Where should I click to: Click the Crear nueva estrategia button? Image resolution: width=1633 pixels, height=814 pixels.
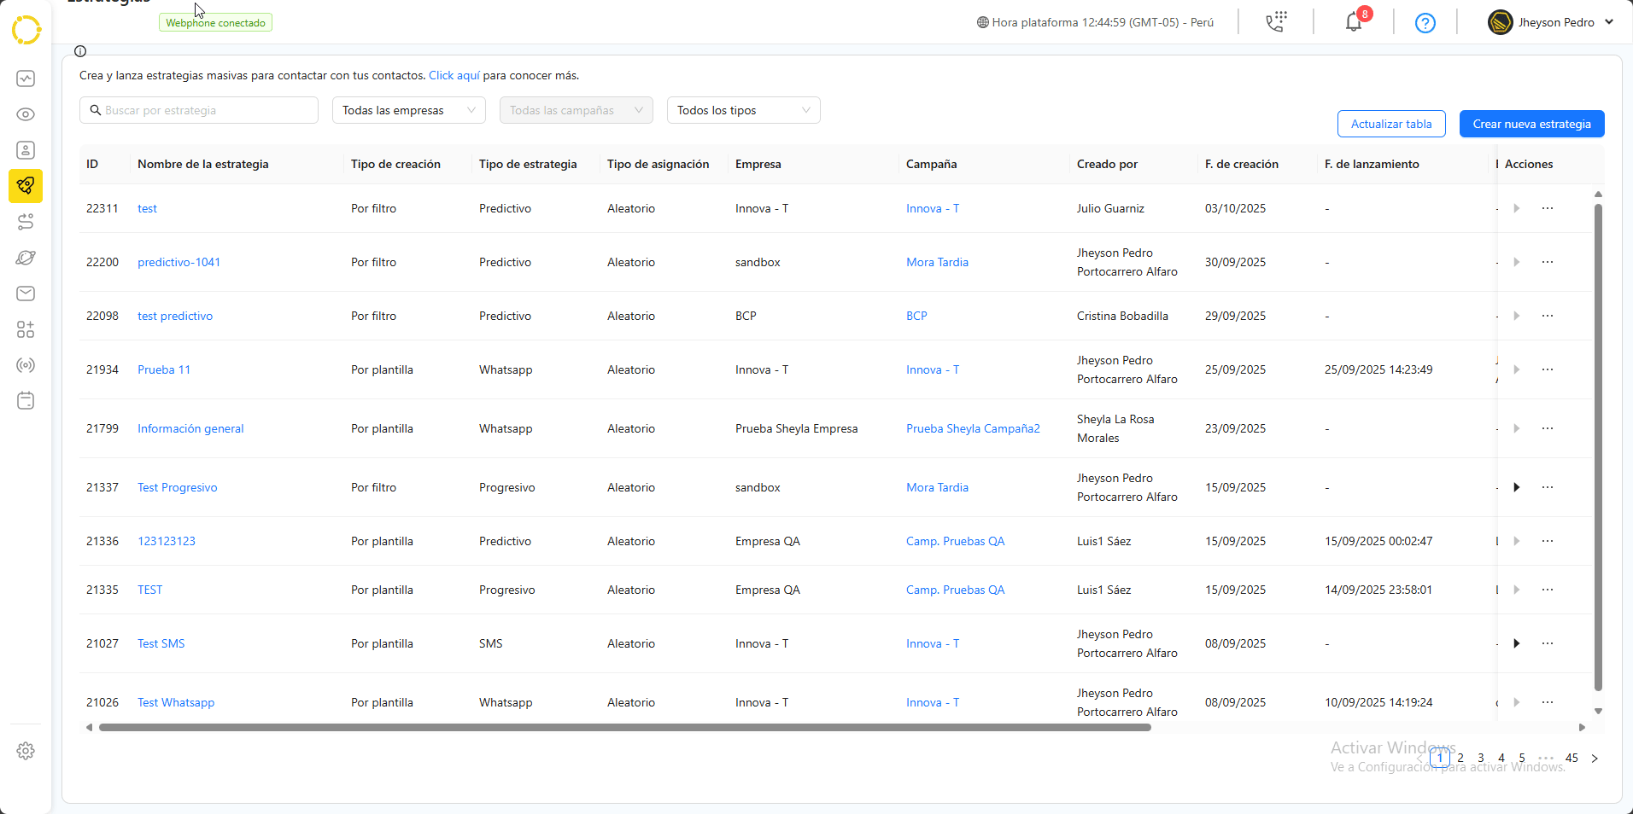tap(1531, 124)
